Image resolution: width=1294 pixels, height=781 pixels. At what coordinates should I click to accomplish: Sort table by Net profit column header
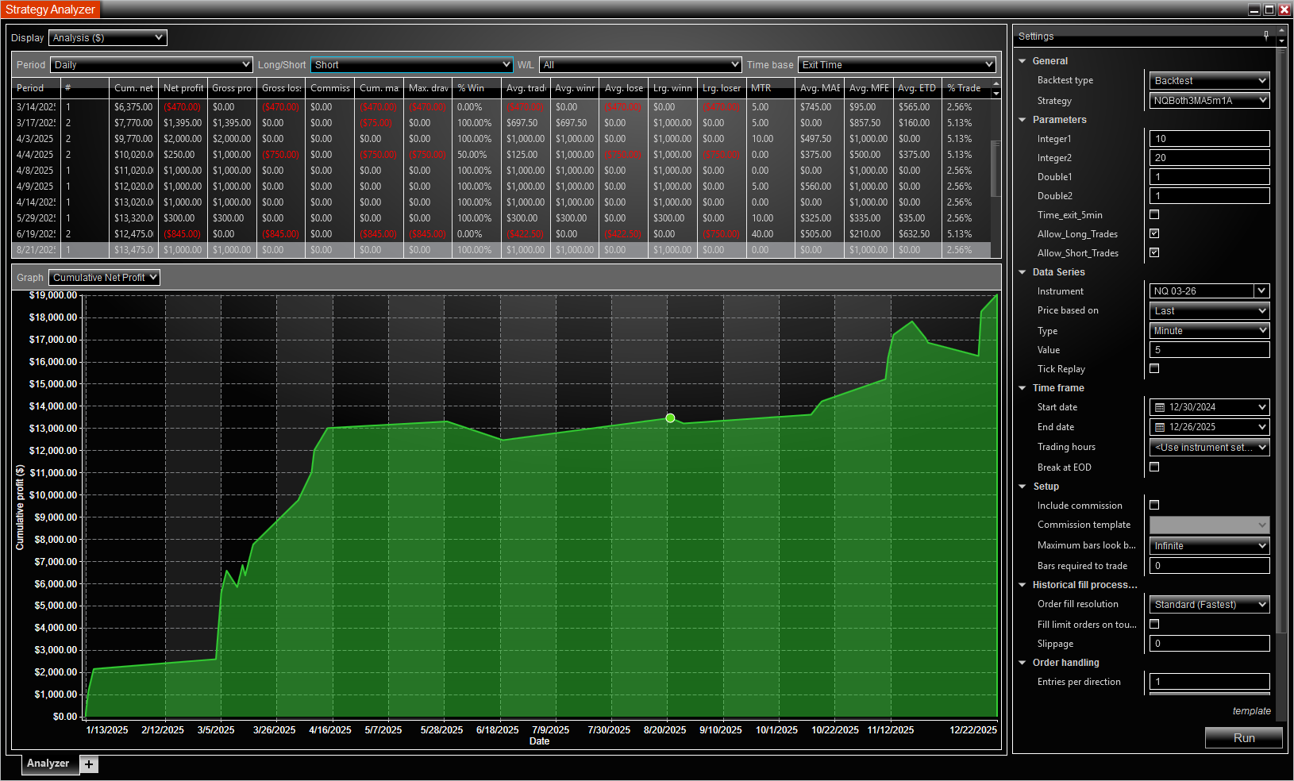point(183,88)
